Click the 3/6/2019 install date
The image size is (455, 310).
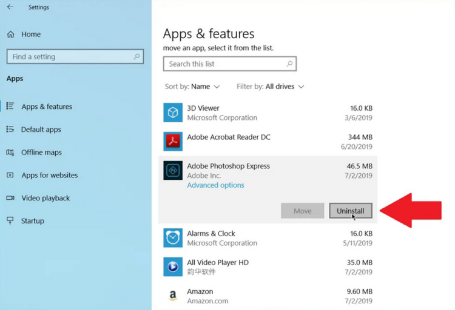[x=359, y=117]
